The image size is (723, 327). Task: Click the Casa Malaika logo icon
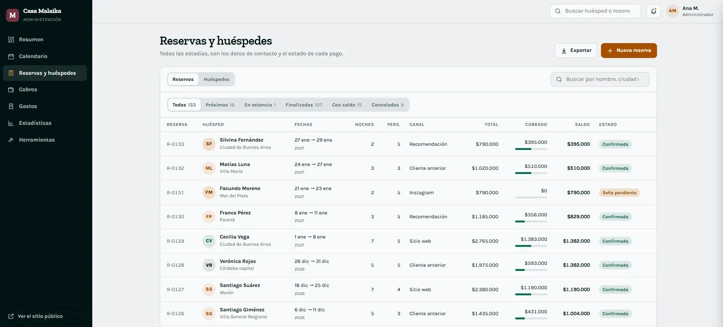(12, 15)
